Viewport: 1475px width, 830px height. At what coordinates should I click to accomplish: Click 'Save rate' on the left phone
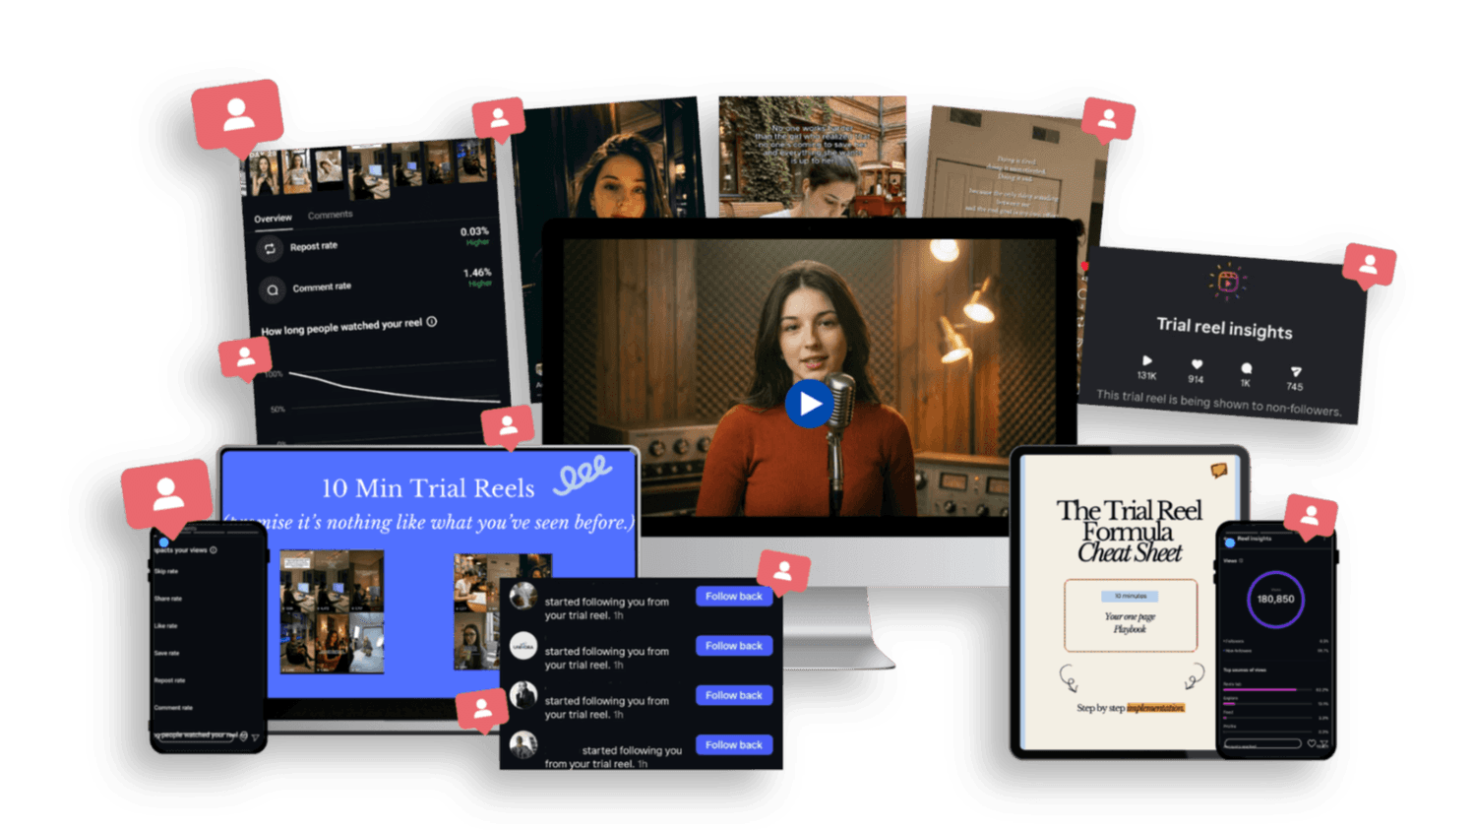pos(167,653)
